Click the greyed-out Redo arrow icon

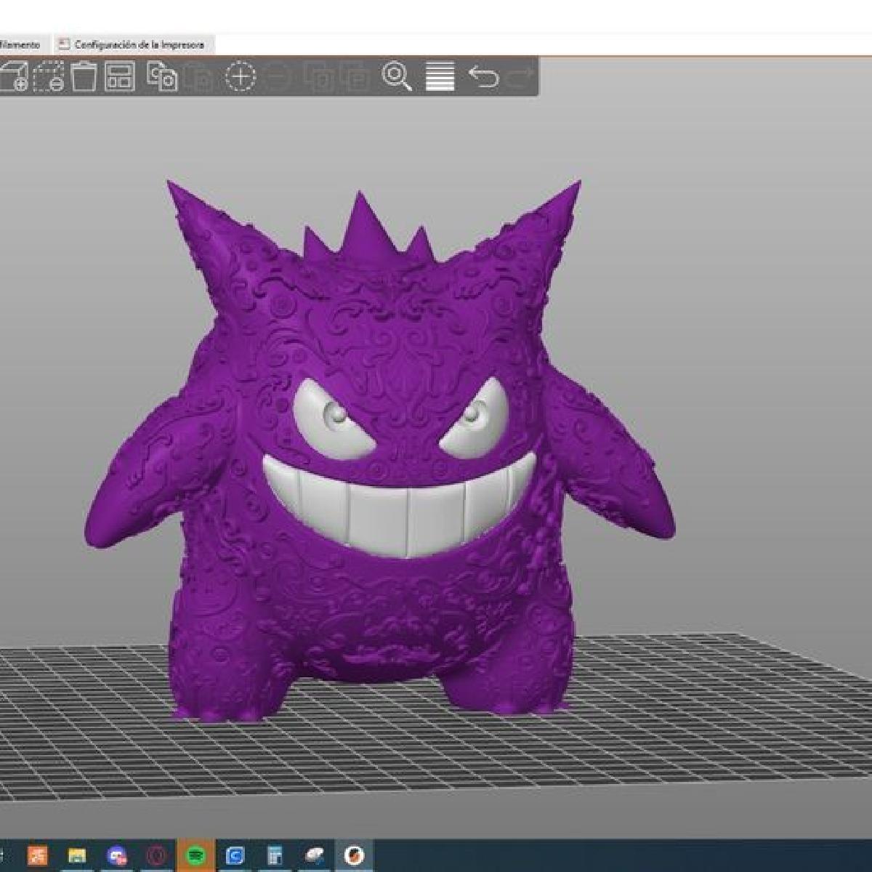tap(520, 76)
